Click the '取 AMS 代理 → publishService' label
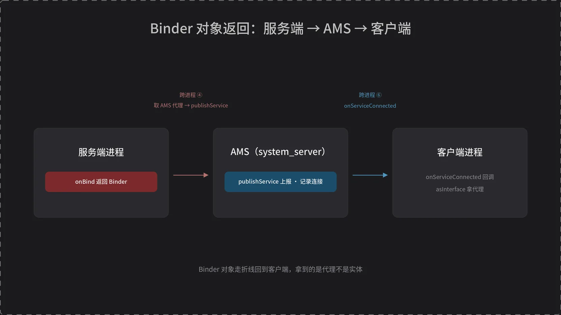This screenshot has height=315, width=561. tap(191, 106)
